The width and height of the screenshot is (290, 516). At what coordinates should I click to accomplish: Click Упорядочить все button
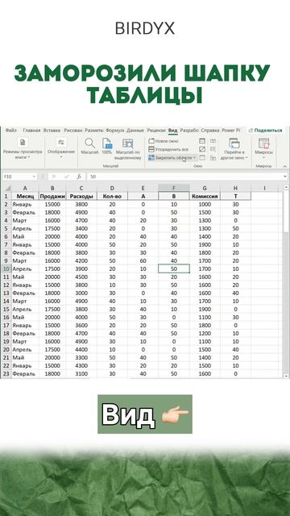(x=168, y=149)
